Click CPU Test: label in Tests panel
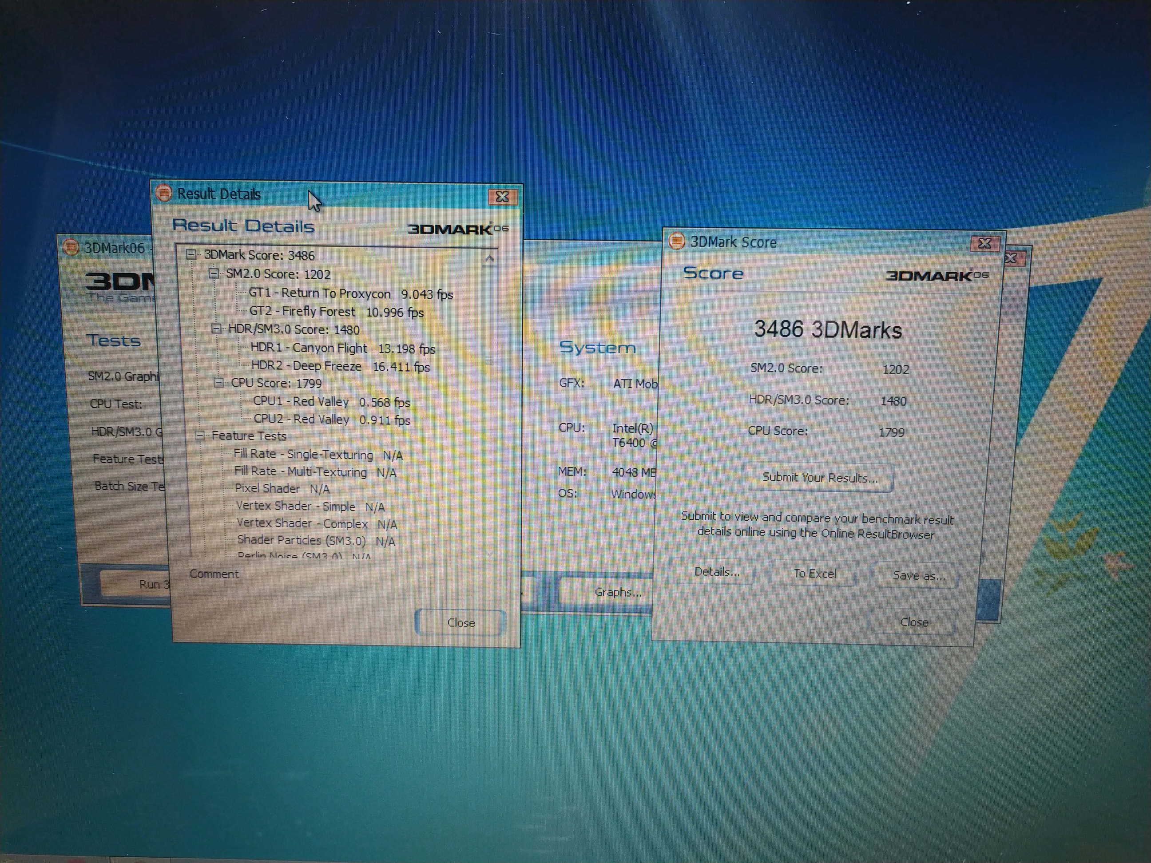The width and height of the screenshot is (1151, 863). (x=115, y=404)
